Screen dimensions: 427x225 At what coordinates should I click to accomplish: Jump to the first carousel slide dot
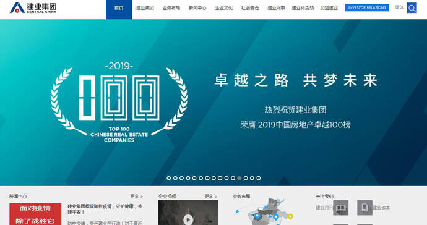click(169, 178)
